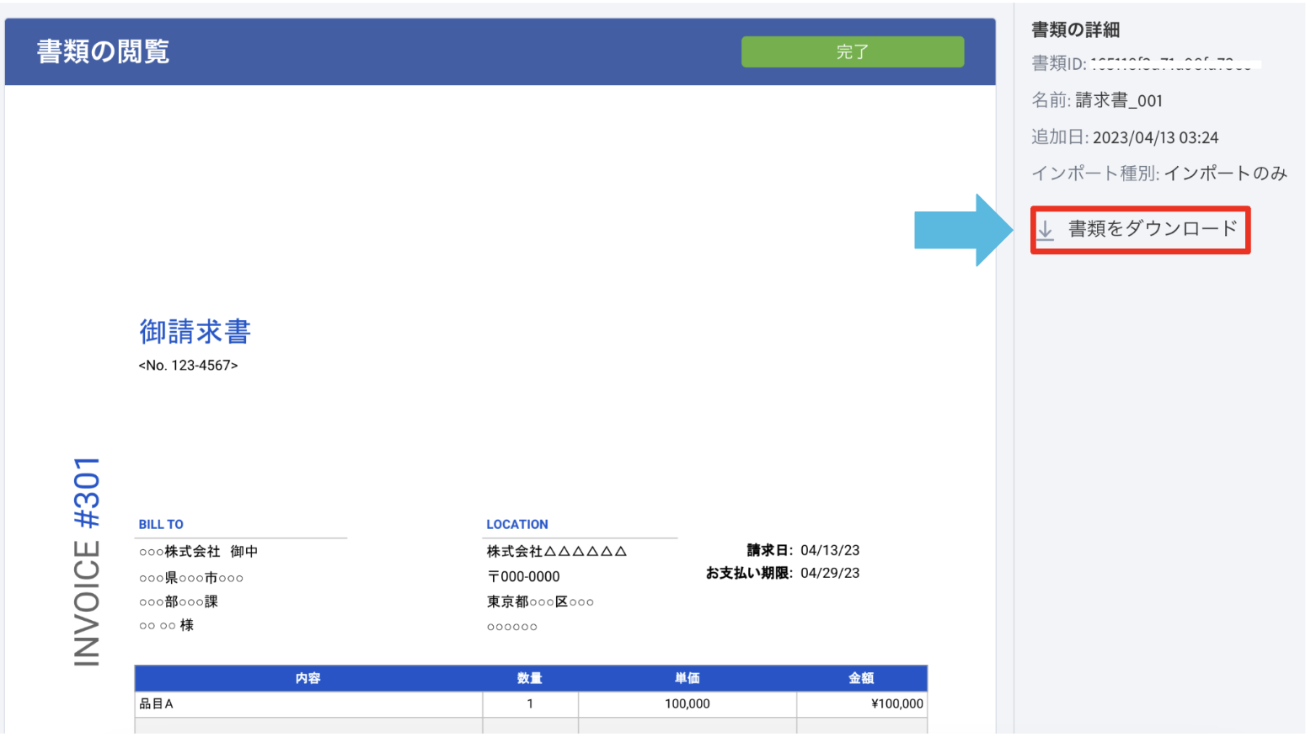Click the 数量 table column header
Screen dimensions: 1311x738
[x=530, y=678]
